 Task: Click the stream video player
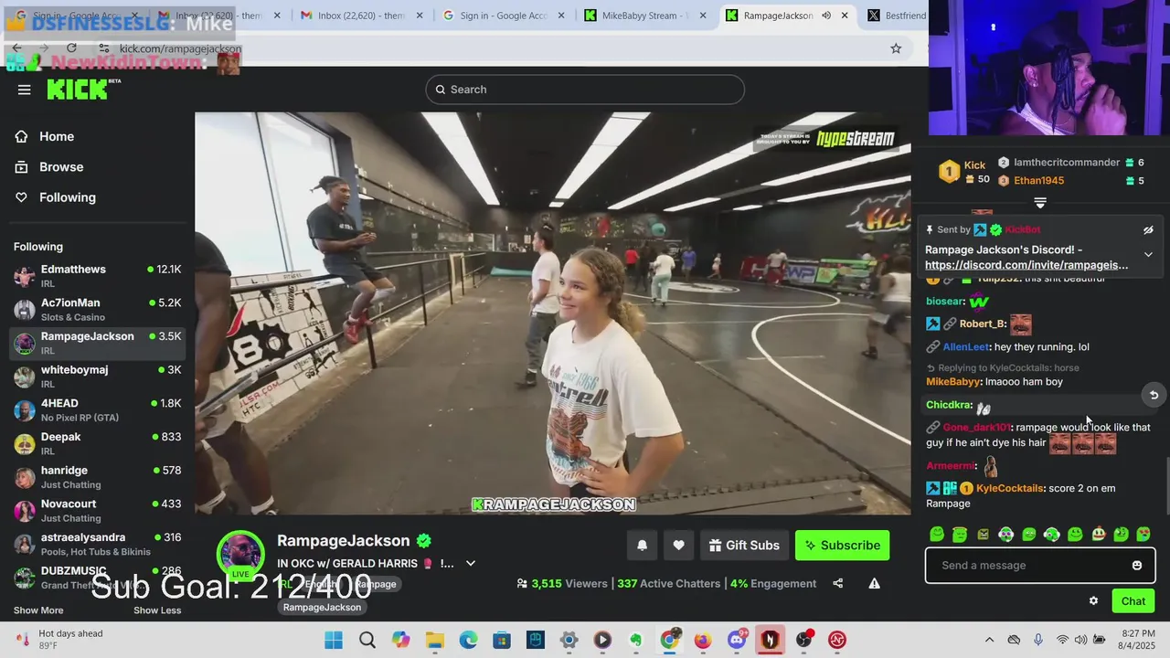click(x=552, y=313)
